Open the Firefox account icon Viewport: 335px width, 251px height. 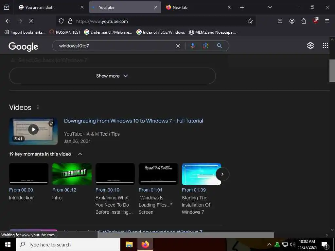point(292,21)
